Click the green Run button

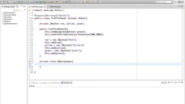[x=40, y=2]
